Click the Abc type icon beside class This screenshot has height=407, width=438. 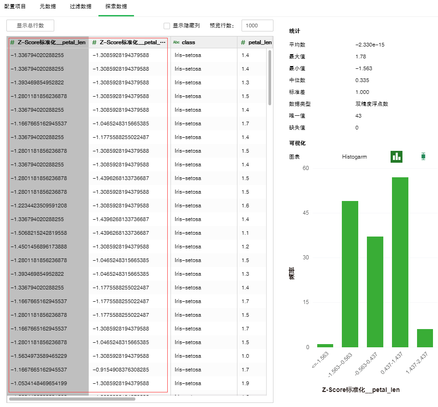[176, 42]
